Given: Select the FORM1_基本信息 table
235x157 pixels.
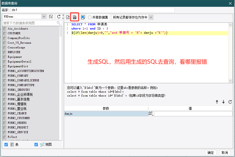Looking at the screenshot, I should 19,99.
